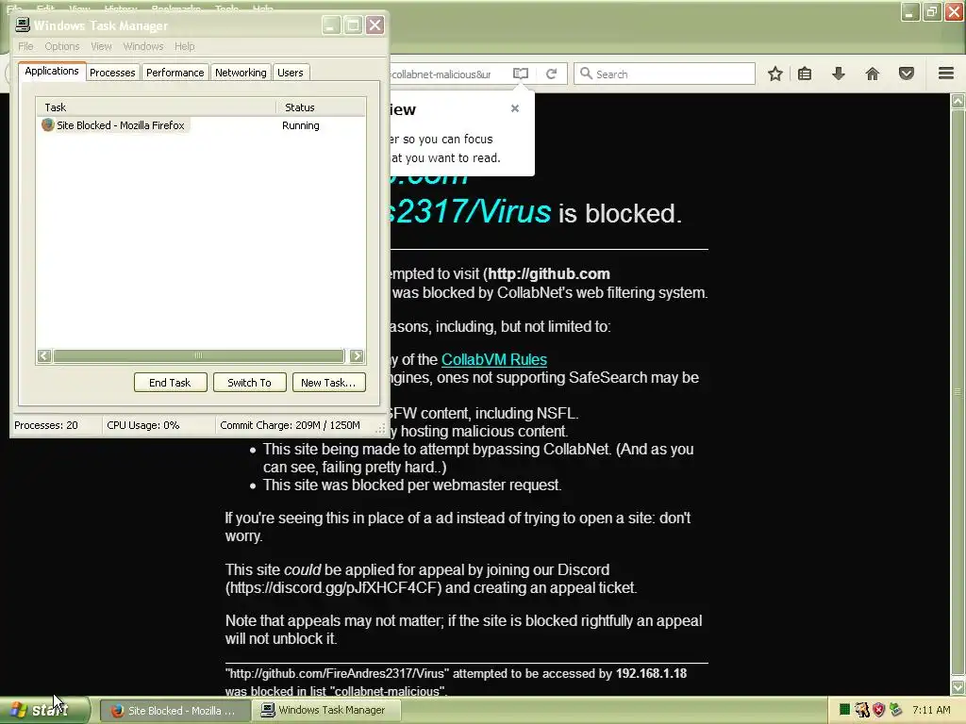
Task: Open the Firefox downloads arrow icon
Action: click(x=839, y=74)
